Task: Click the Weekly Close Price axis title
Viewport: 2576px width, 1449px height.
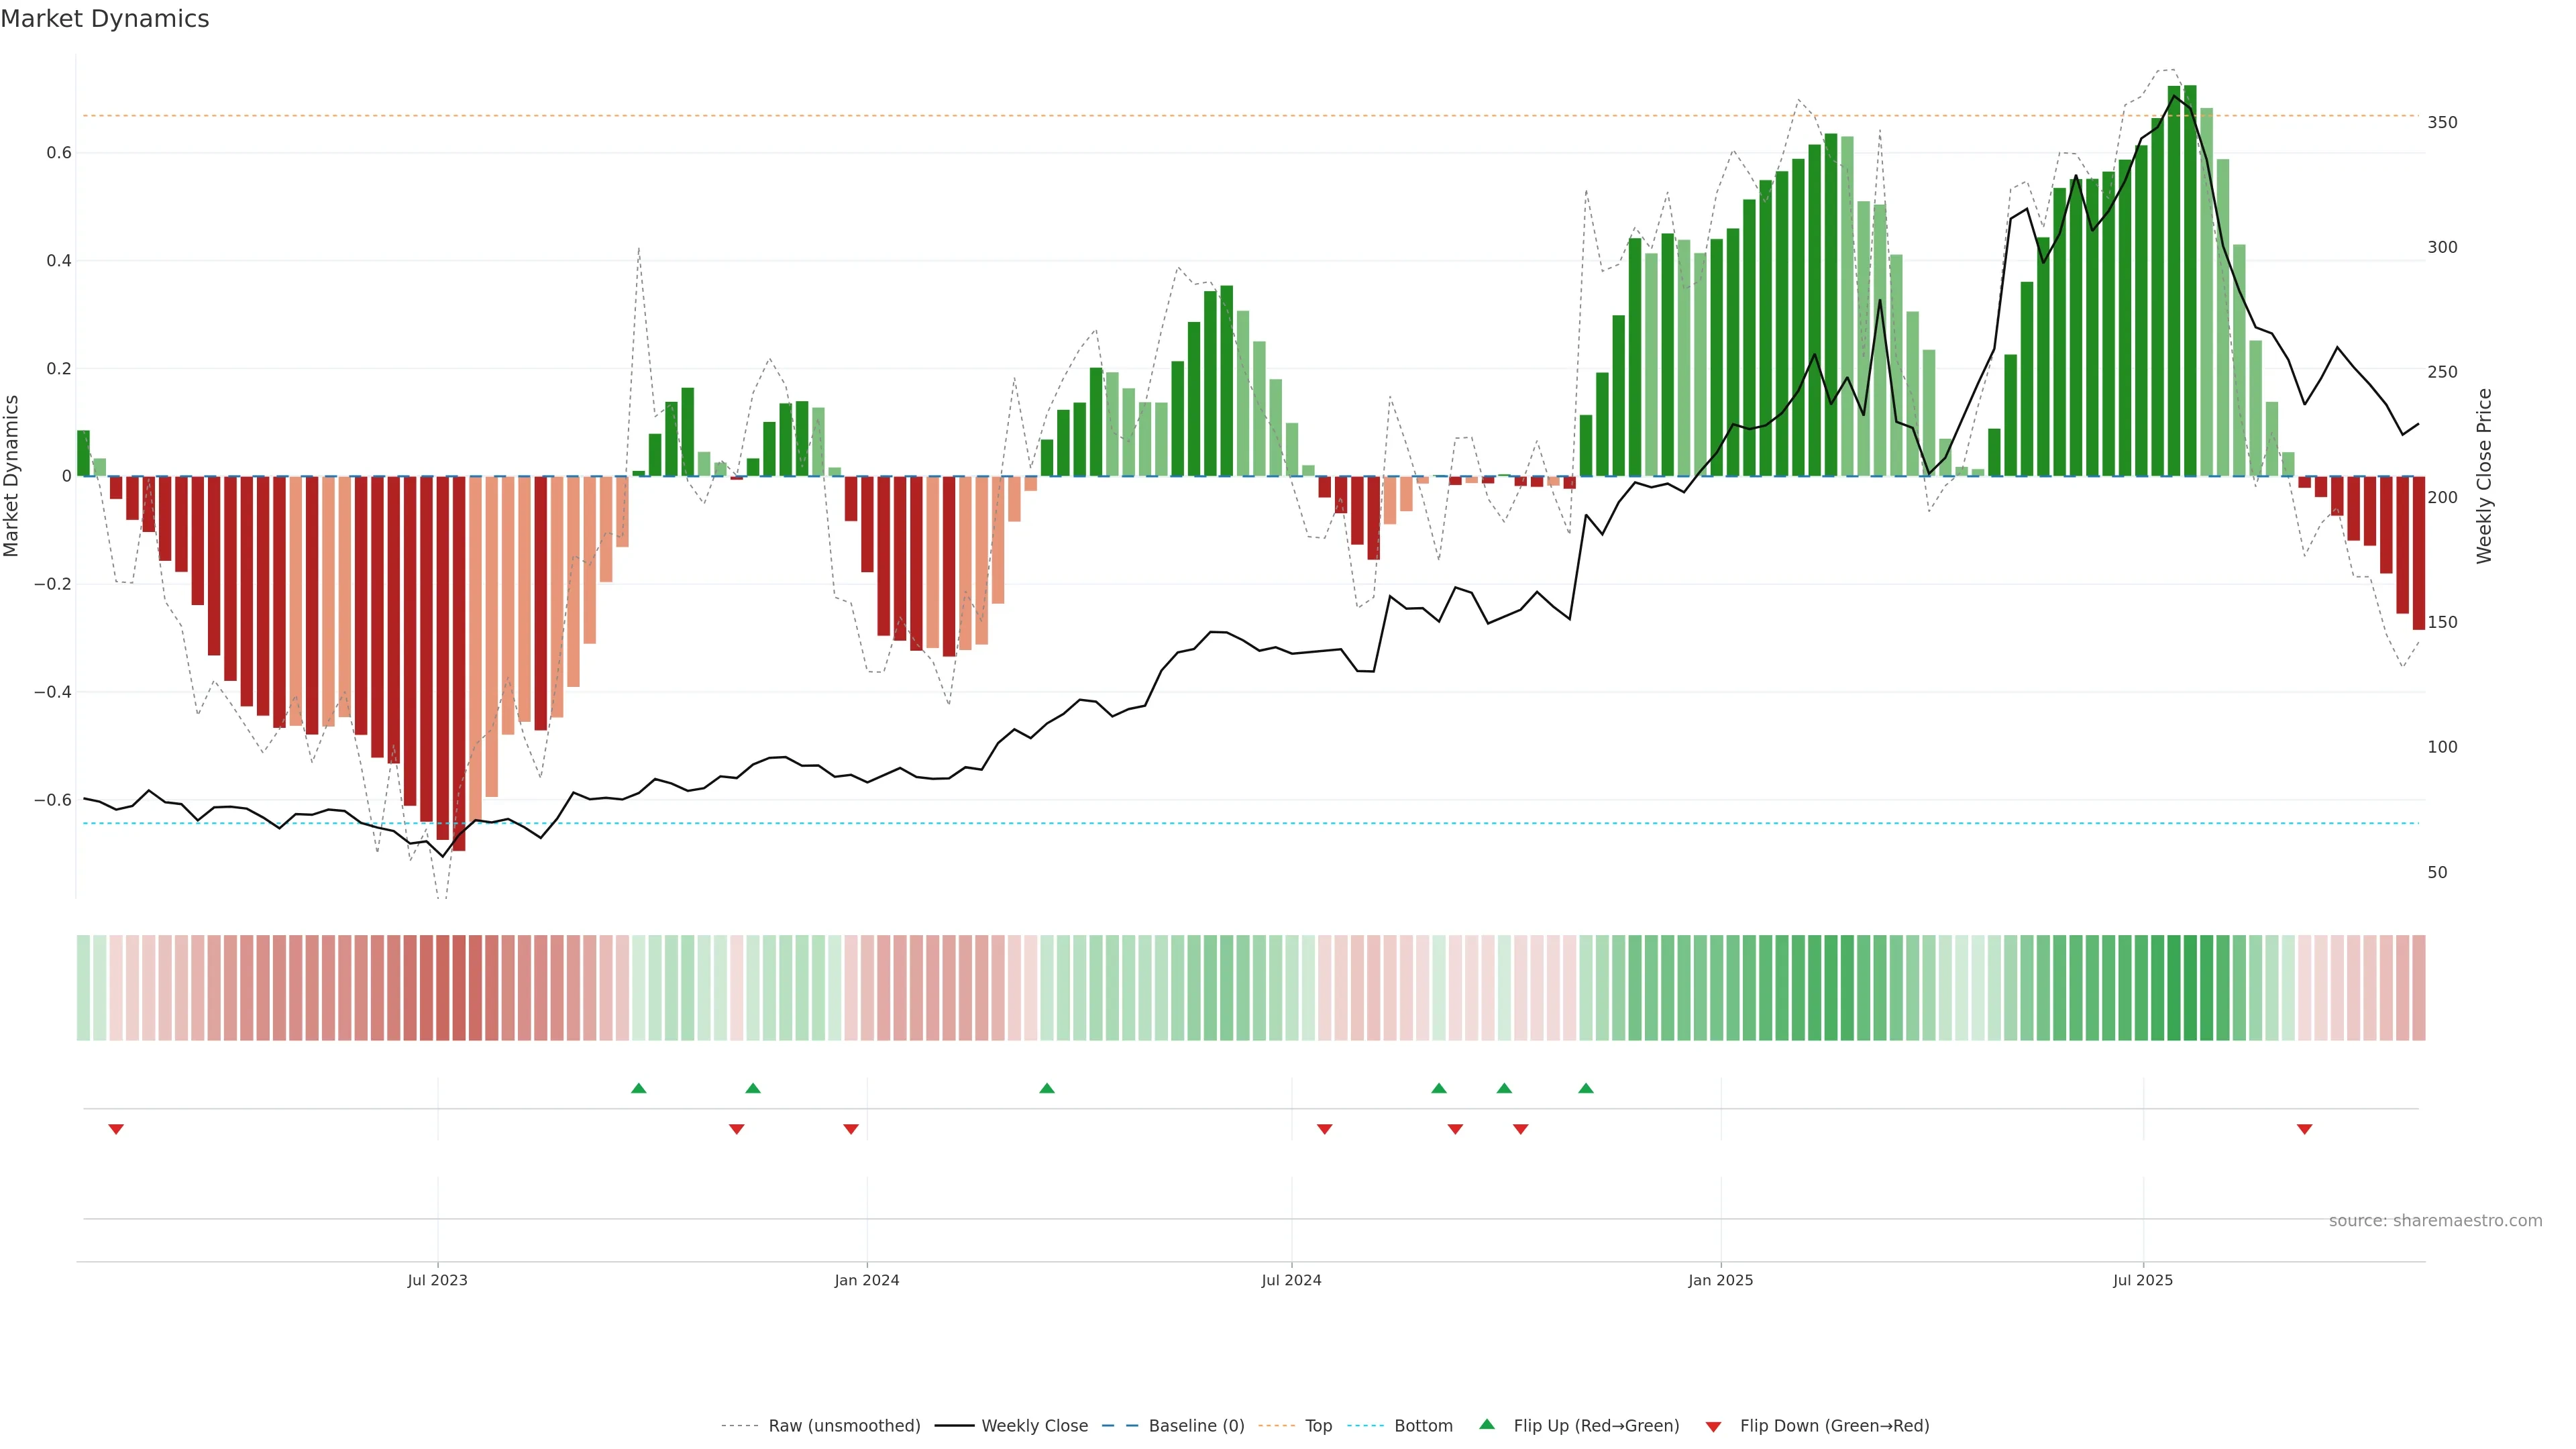Action: pyautogui.click(x=2484, y=476)
